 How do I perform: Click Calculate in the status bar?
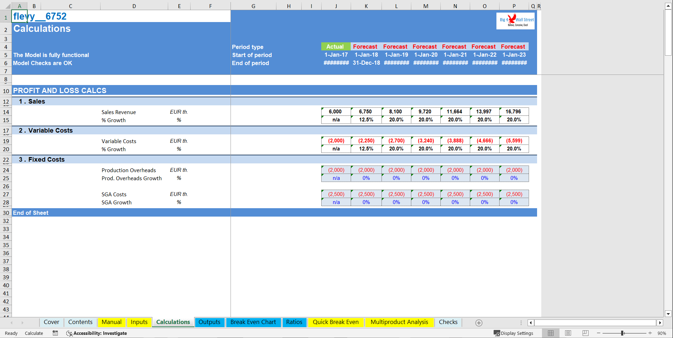[34, 333]
